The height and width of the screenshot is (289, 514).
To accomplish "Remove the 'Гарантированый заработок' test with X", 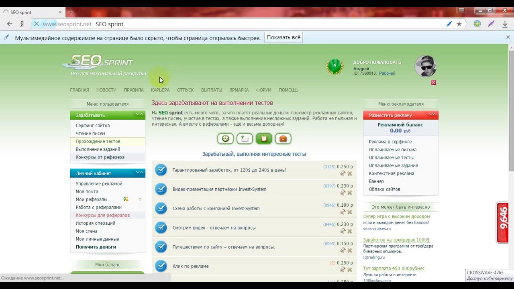I will coord(350,173).
